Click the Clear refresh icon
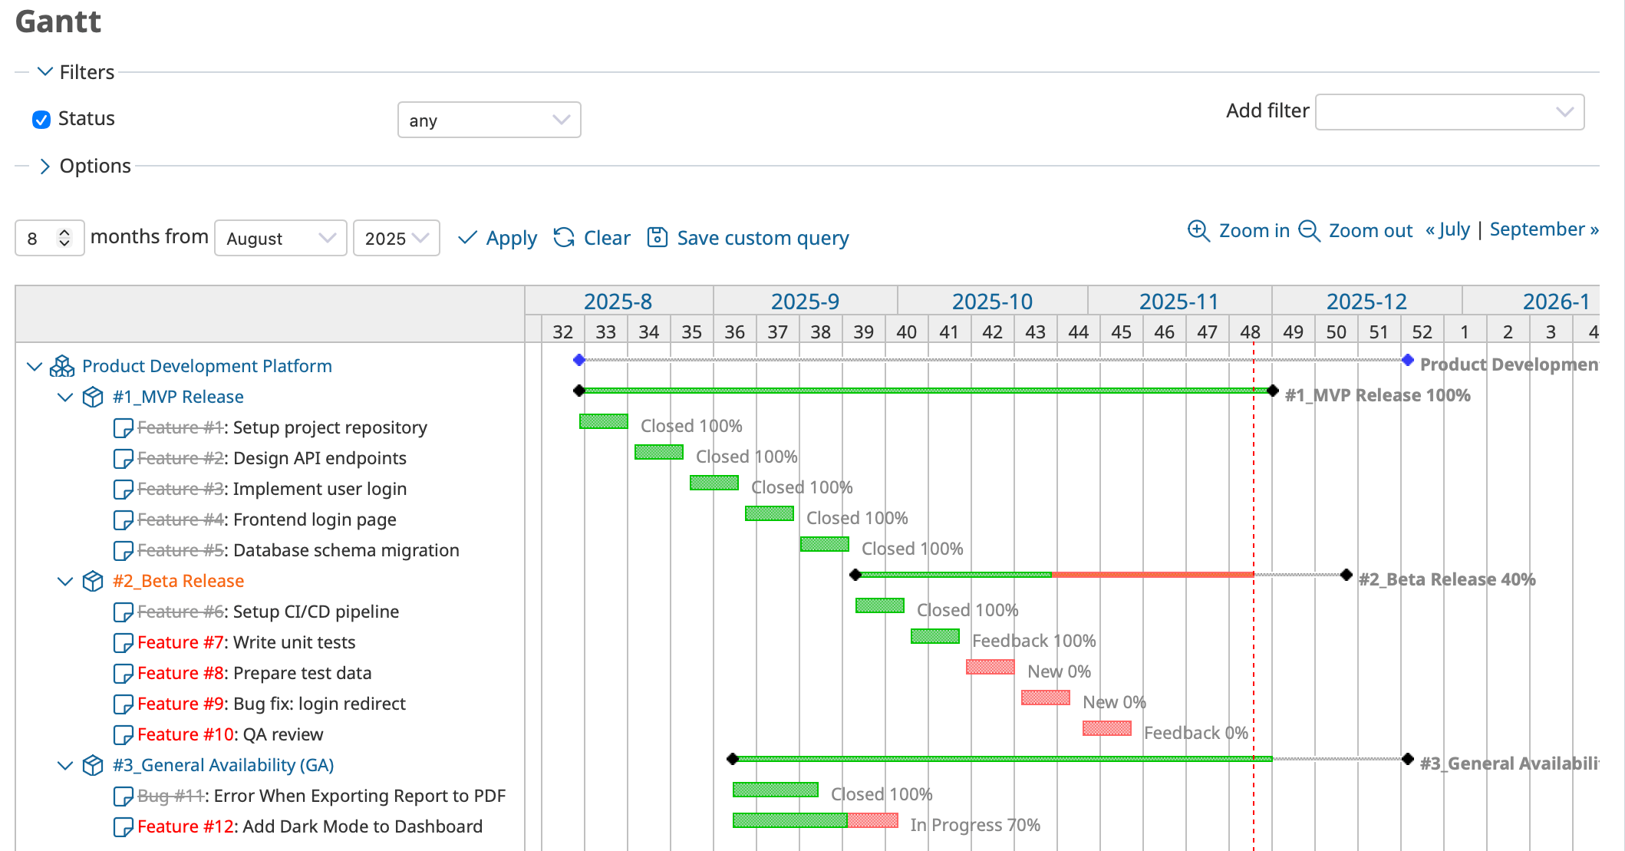1625x851 pixels. [x=564, y=238]
